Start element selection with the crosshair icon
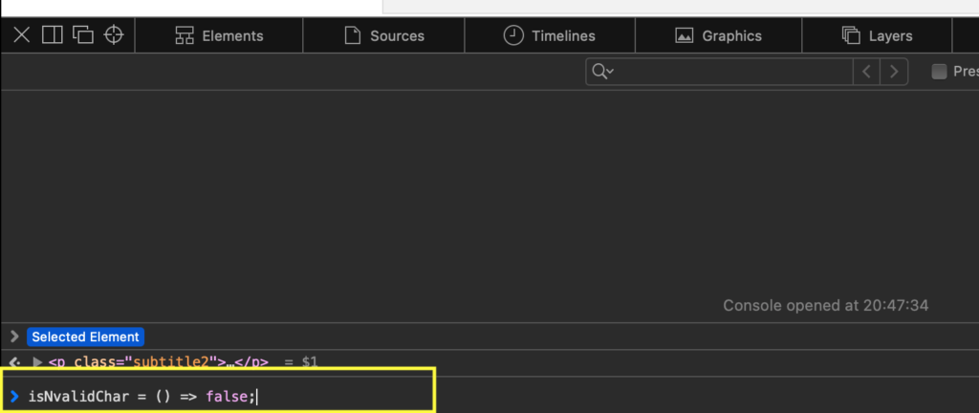Image resolution: width=979 pixels, height=413 pixels. coord(114,35)
